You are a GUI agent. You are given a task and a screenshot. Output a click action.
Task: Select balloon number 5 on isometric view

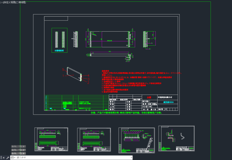(x=63, y=69)
